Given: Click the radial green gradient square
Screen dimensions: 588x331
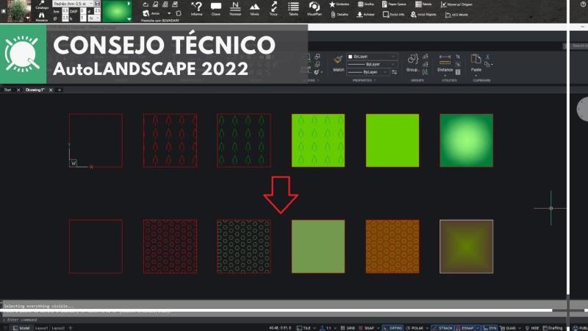Looking at the screenshot, I should point(466,140).
